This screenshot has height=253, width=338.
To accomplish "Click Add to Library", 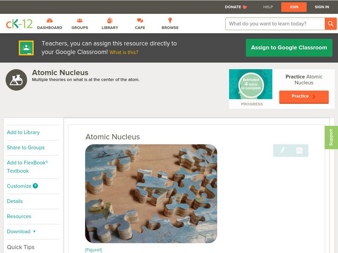I will coord(23,132).
